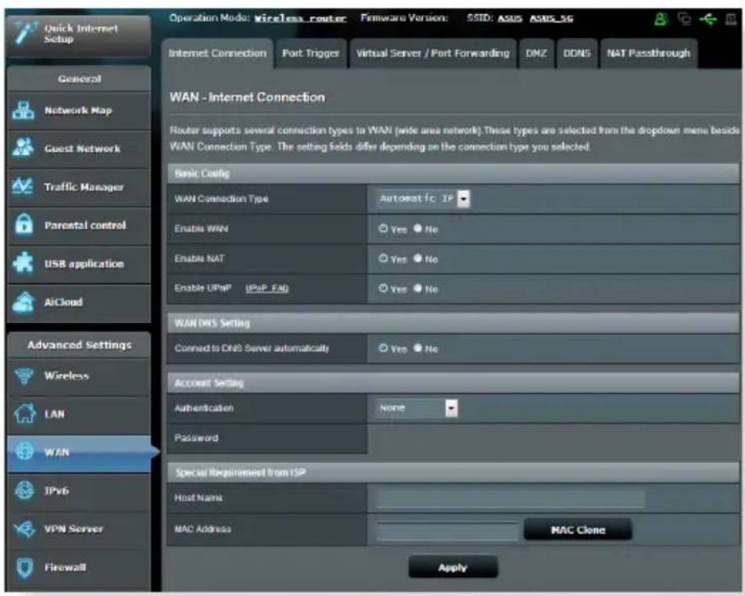This screenshot has height=596, width=745.
Task: Click the ASUS_5G SSID link
Action: point(552,19)
